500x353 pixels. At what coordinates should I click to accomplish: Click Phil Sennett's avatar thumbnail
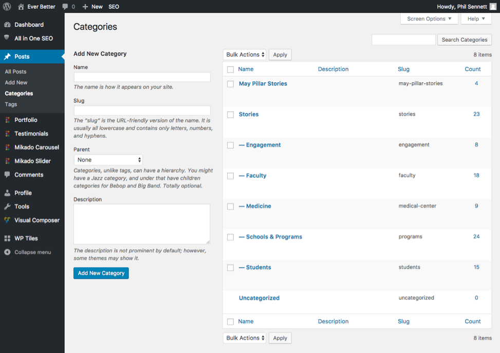[x=493, y=6]
